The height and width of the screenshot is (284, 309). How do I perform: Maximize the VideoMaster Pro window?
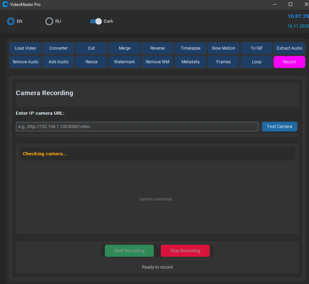[290, 5]
